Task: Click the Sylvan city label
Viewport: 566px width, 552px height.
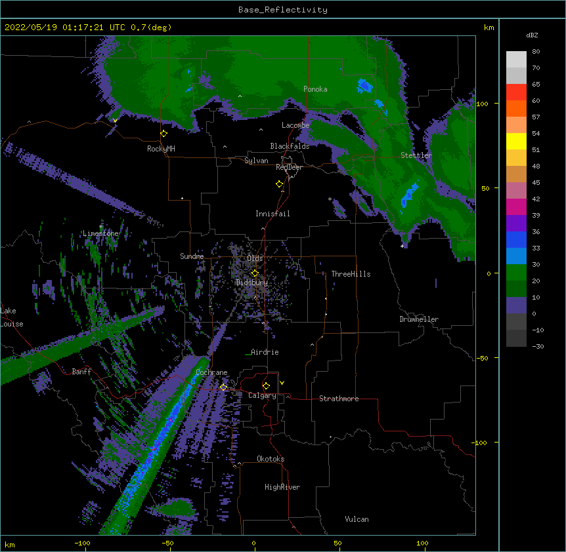Action: (x=256, y=161)
